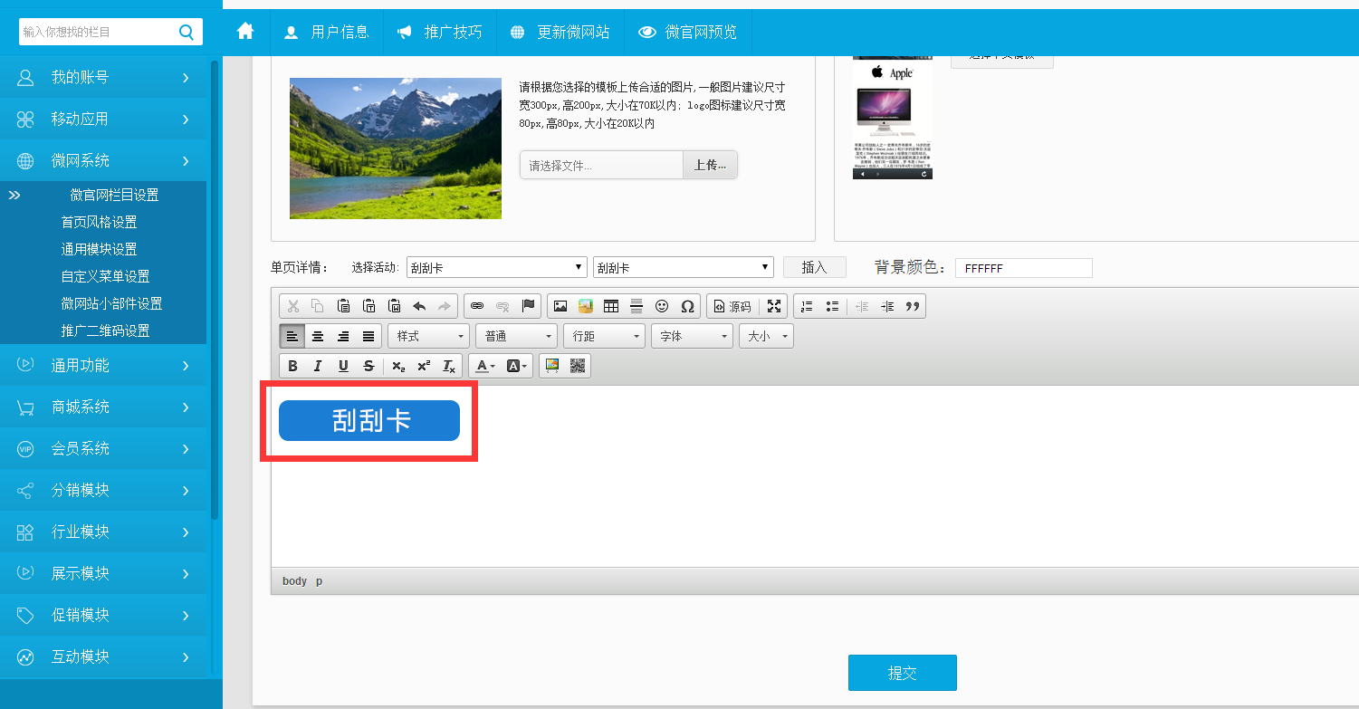1359x709 pixels.
Task: Enable center text alignment
Action: pos(318,336)
